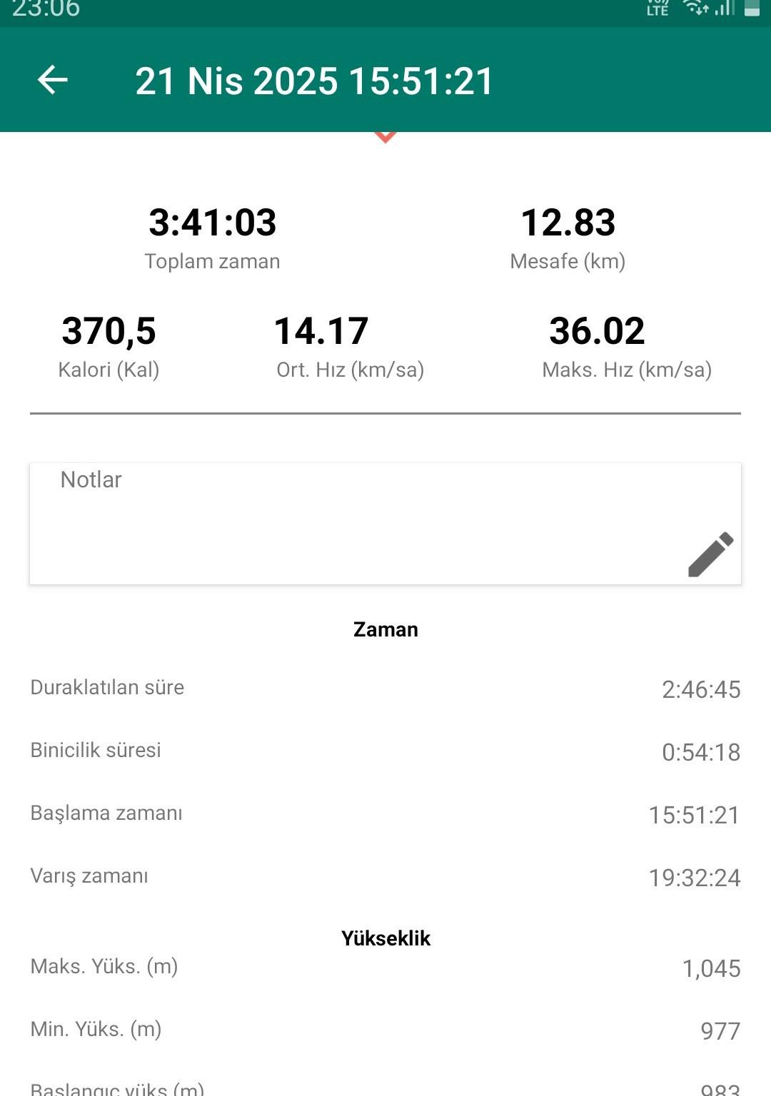Tap the Wi-Fi icon in status bar
771x1096 pixels.
[695, 8]
